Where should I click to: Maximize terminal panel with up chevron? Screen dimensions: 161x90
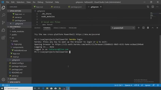pyautogui.click(x=153, y=28)
